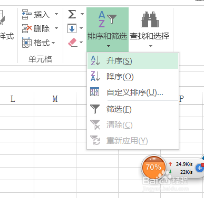The height and width of the screenshot is (198, 204).
Task: Click the Clear eraser icon
Action: pos(72,43)
